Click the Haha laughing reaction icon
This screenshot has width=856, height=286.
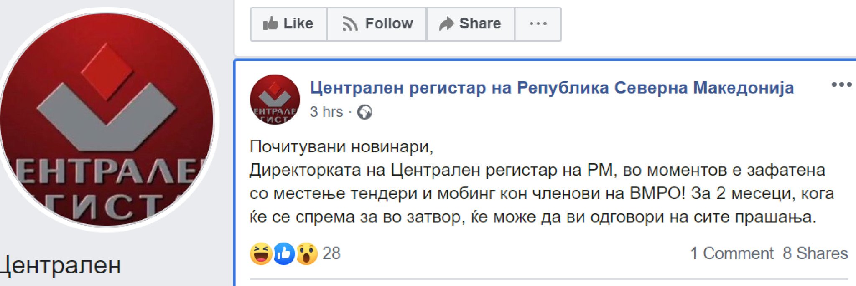261,253
